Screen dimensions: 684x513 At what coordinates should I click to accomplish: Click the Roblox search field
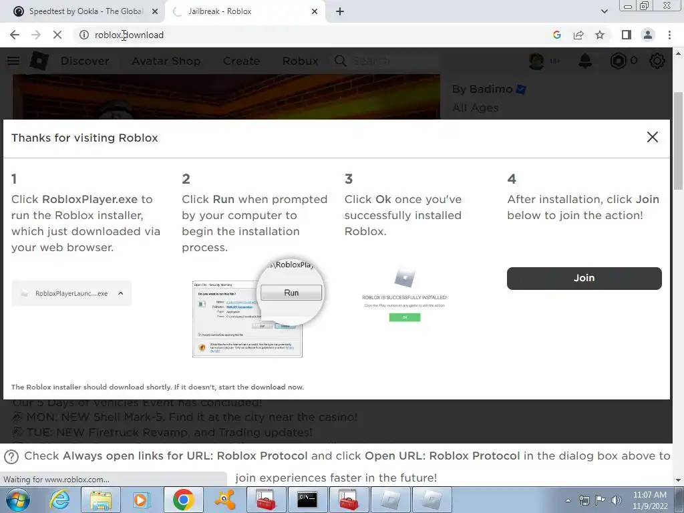tap(386, 61)
